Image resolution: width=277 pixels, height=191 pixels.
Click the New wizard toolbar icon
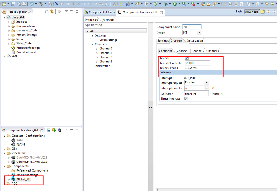(4, 4)
